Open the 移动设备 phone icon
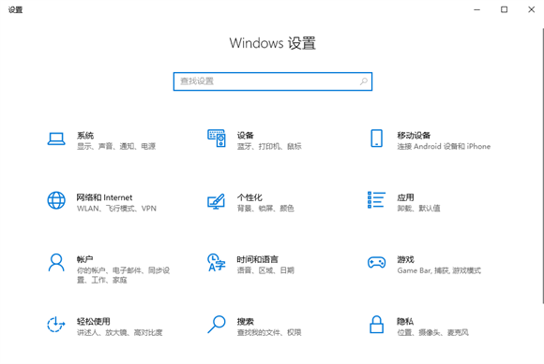Image resolution: width=544 pixels, height=364 pixels. tap(376, 138)
